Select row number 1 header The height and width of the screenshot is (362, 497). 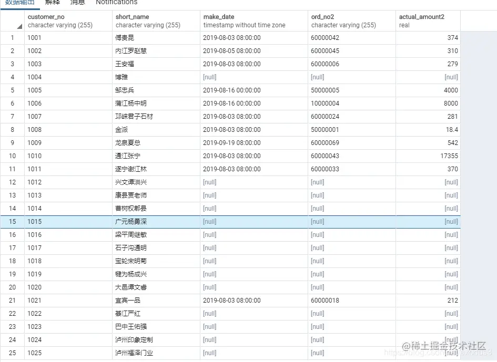[13, 38]
